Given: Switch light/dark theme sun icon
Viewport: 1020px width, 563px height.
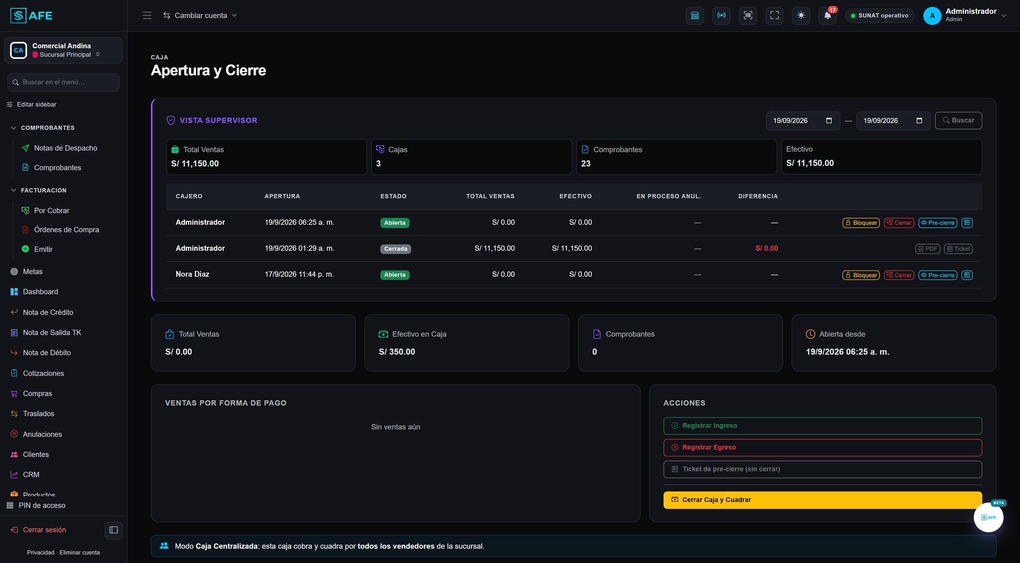Looking at the screenshot, I should pyautogui.click(x=801, y=15).
